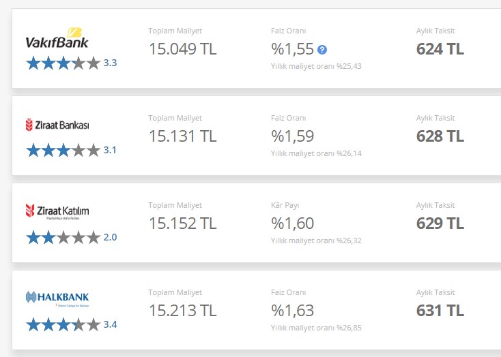Click the %1,60 Kâr Payı rate
Viewport: 501px width, 357px height.
pyautogui.click(x=293, y=223)
